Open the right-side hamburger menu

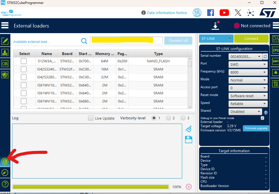coord(276,26)
